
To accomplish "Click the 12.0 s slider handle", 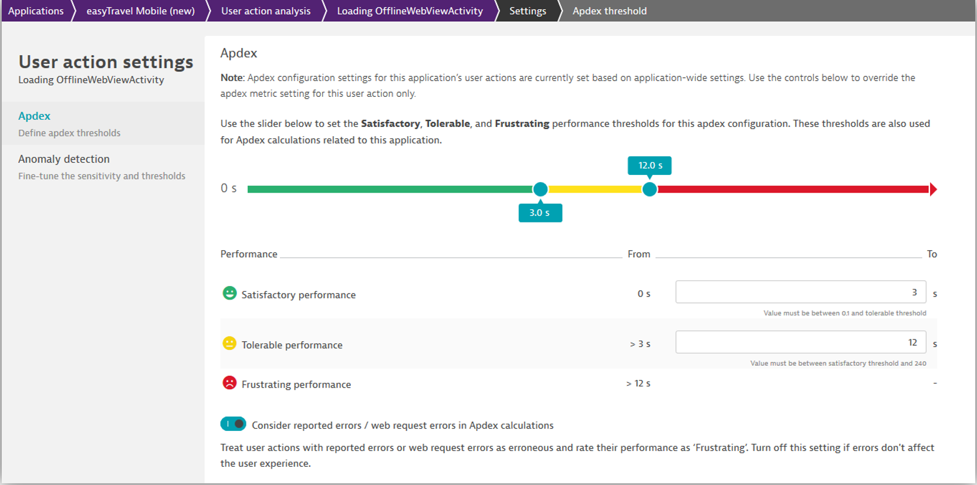I will pyautogui.click(x=650, y=189).
